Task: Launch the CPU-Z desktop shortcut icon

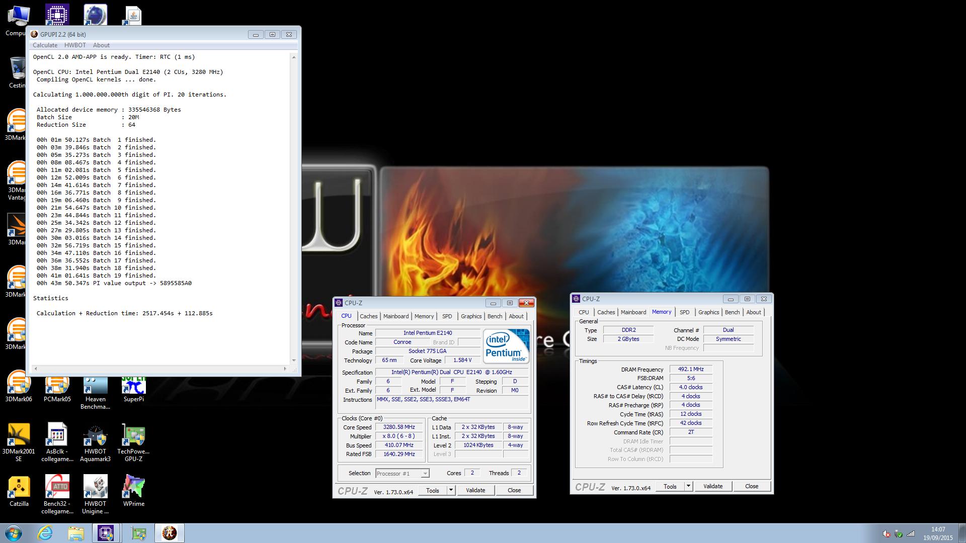Action: 57,14
